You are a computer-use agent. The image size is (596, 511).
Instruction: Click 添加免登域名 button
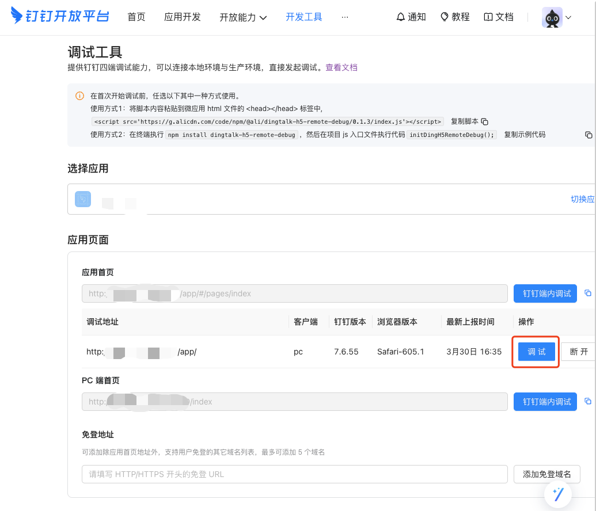click(x=546, y=474)
